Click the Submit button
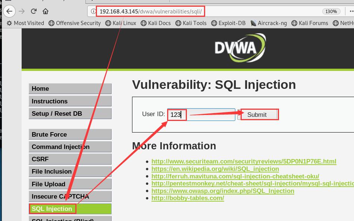 [257, 115]
